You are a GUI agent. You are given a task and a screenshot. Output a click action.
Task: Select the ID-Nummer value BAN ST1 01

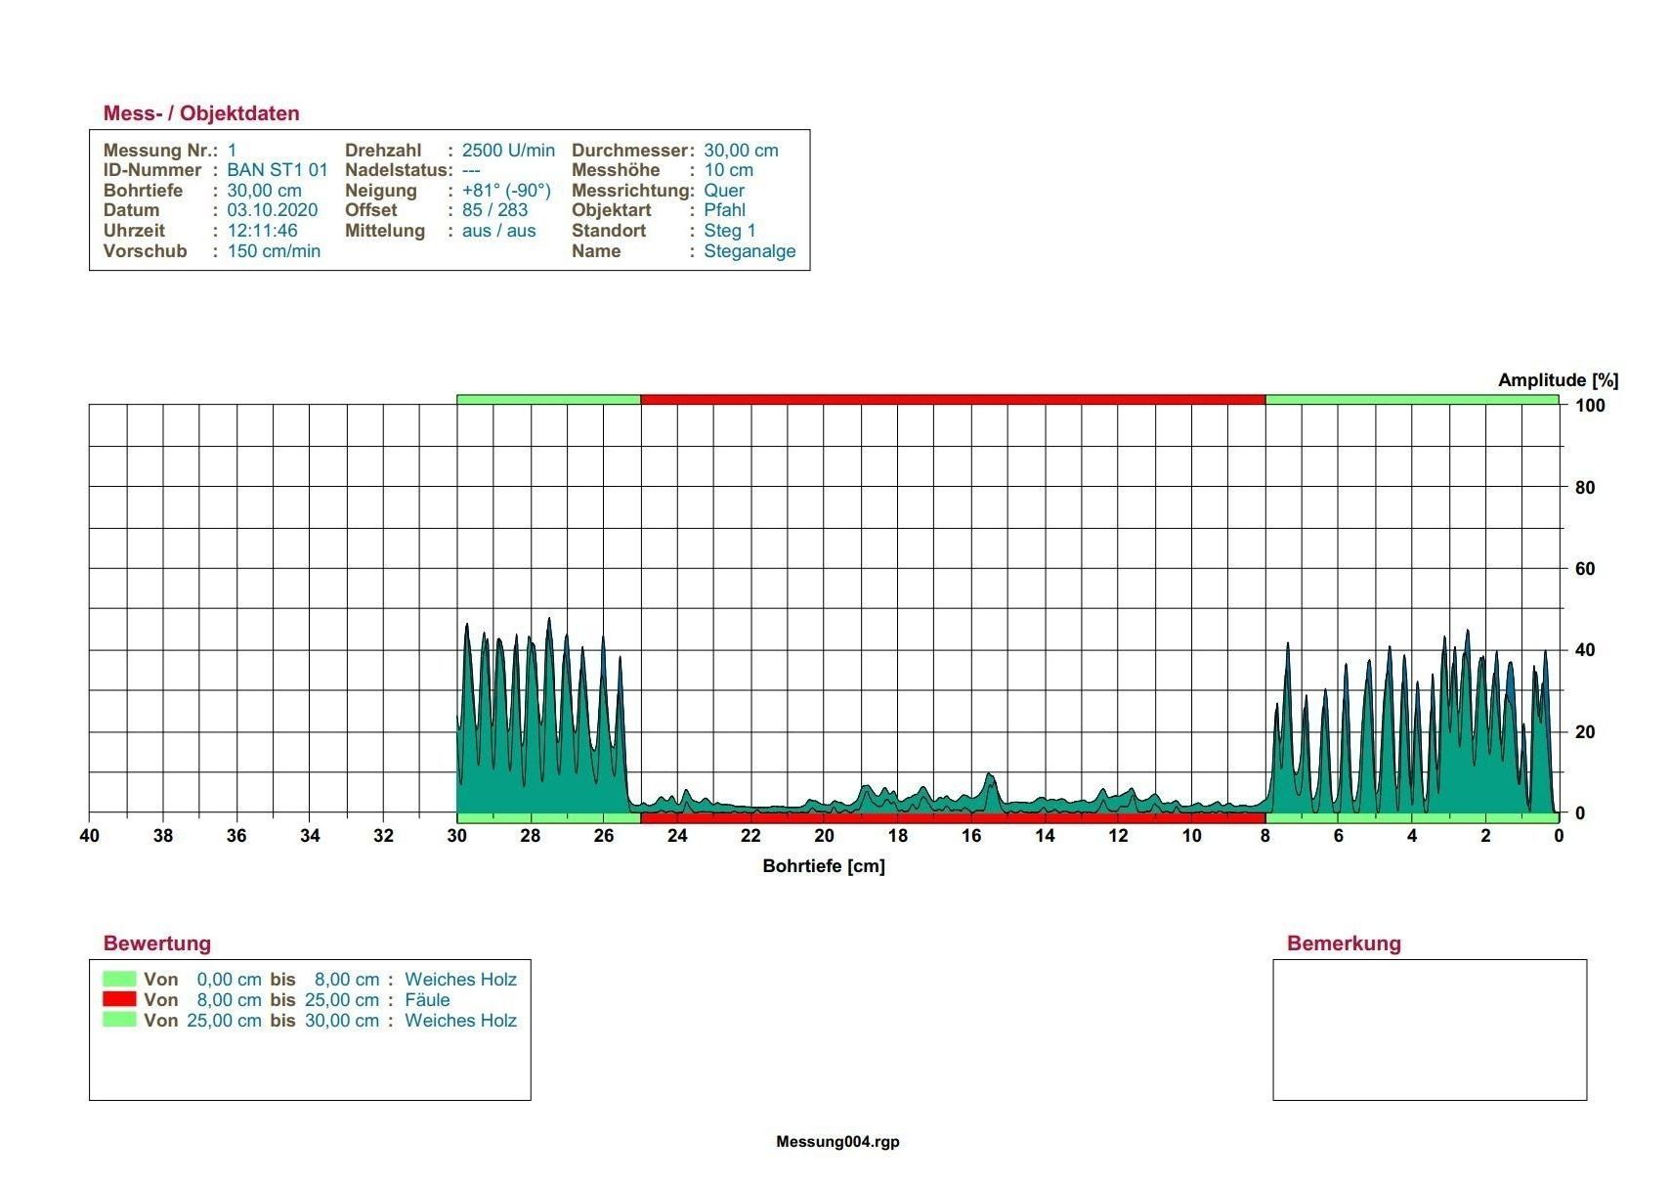[x=278, y=170]
